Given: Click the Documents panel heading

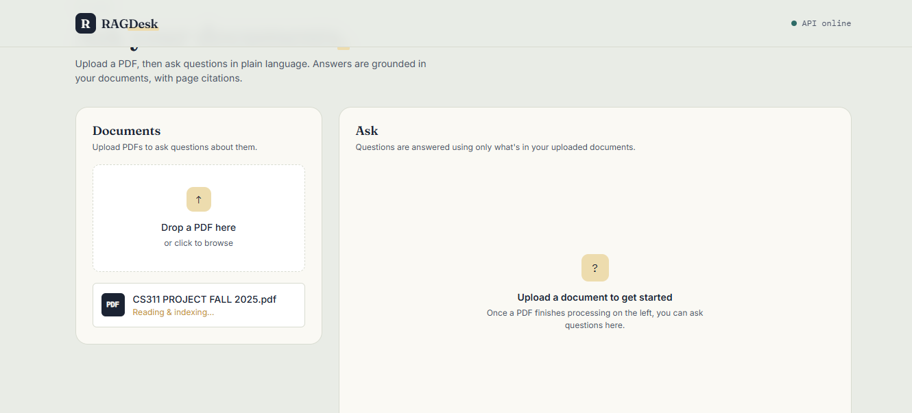Looking at the screenshot, I should coord(126,131).
